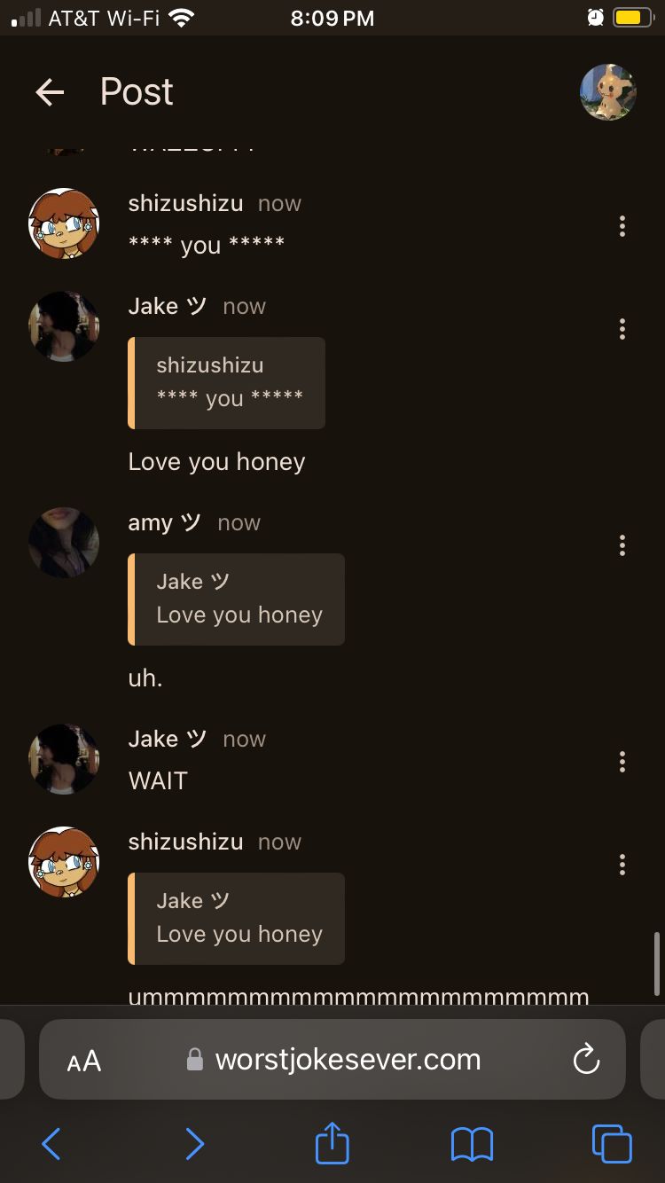The image size is (665, 1183).
Task: Open the Mimikyu profile avatar
Action: coord(608,91)
